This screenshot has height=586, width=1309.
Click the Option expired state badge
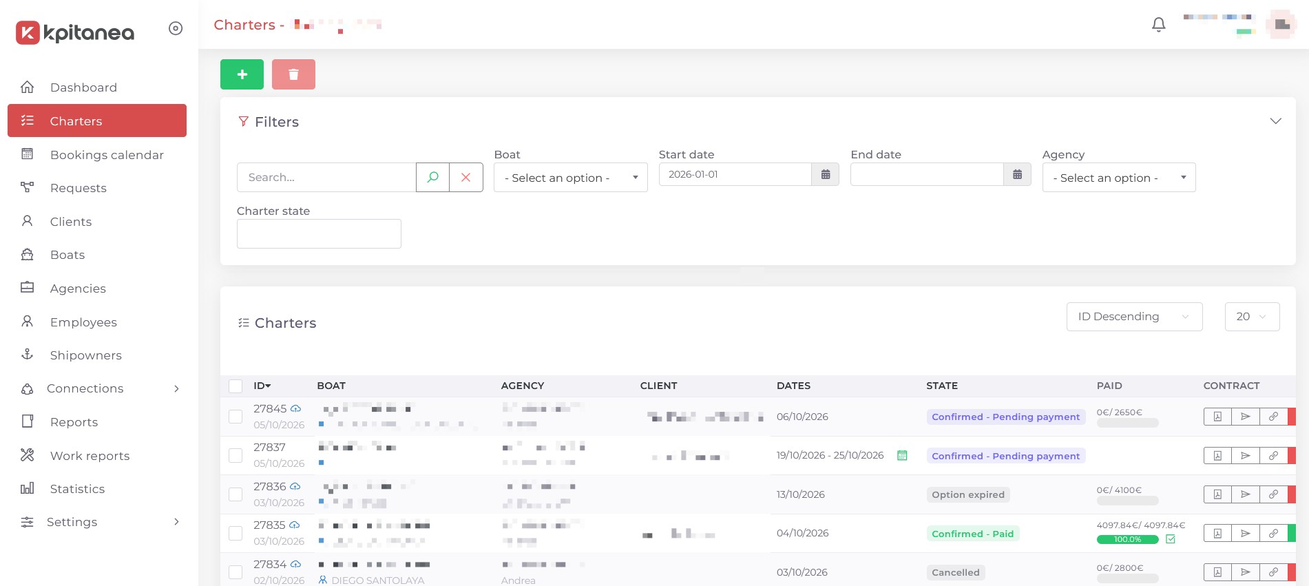[x=968, y=494]
